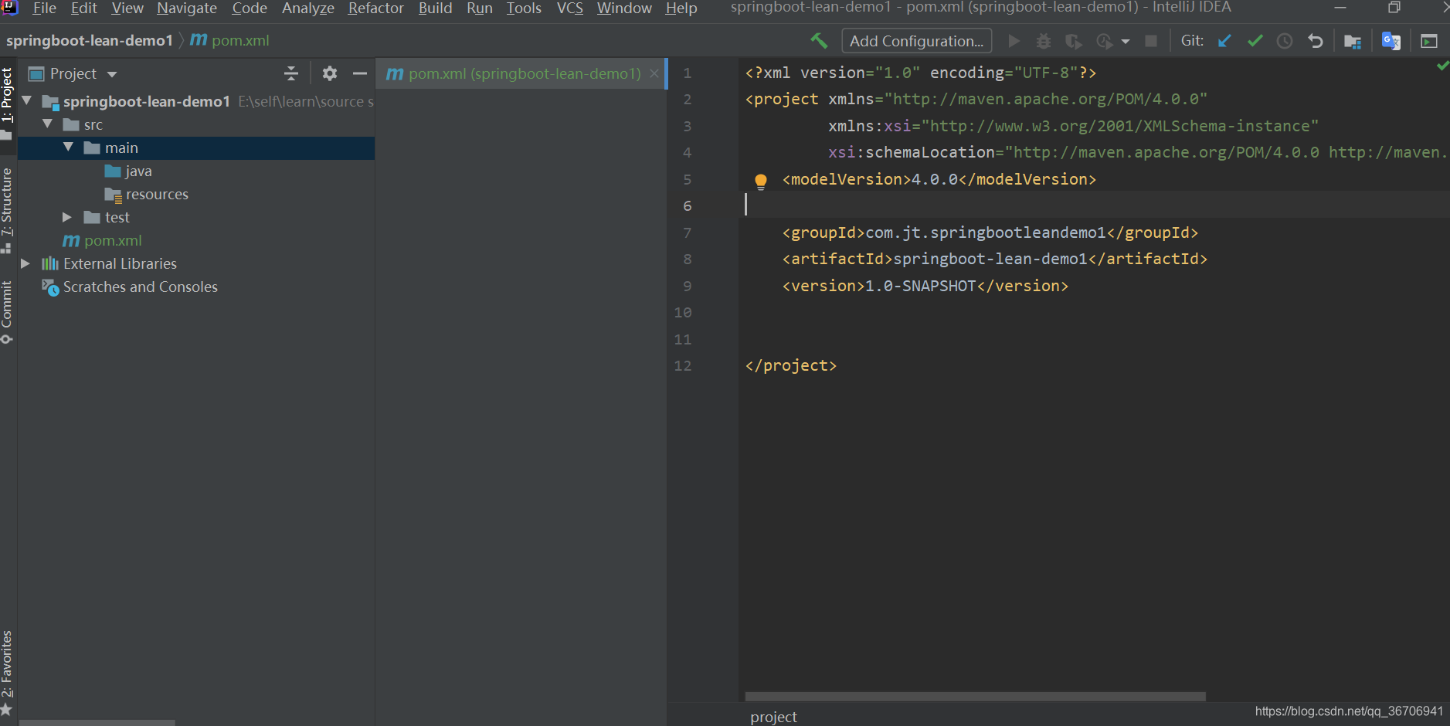Close the pom.xml editor tab
The image size is (1450, 726).
pos(654,73)
